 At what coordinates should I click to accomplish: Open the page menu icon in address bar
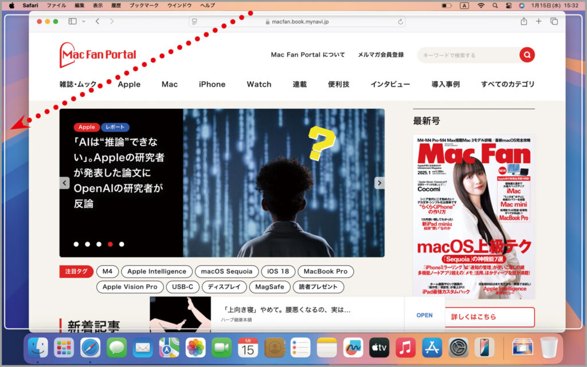click(194, 22)
